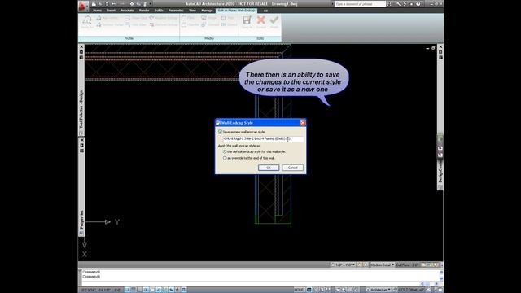
Task: Click the search keyword or phrase field
Action: 360,4
